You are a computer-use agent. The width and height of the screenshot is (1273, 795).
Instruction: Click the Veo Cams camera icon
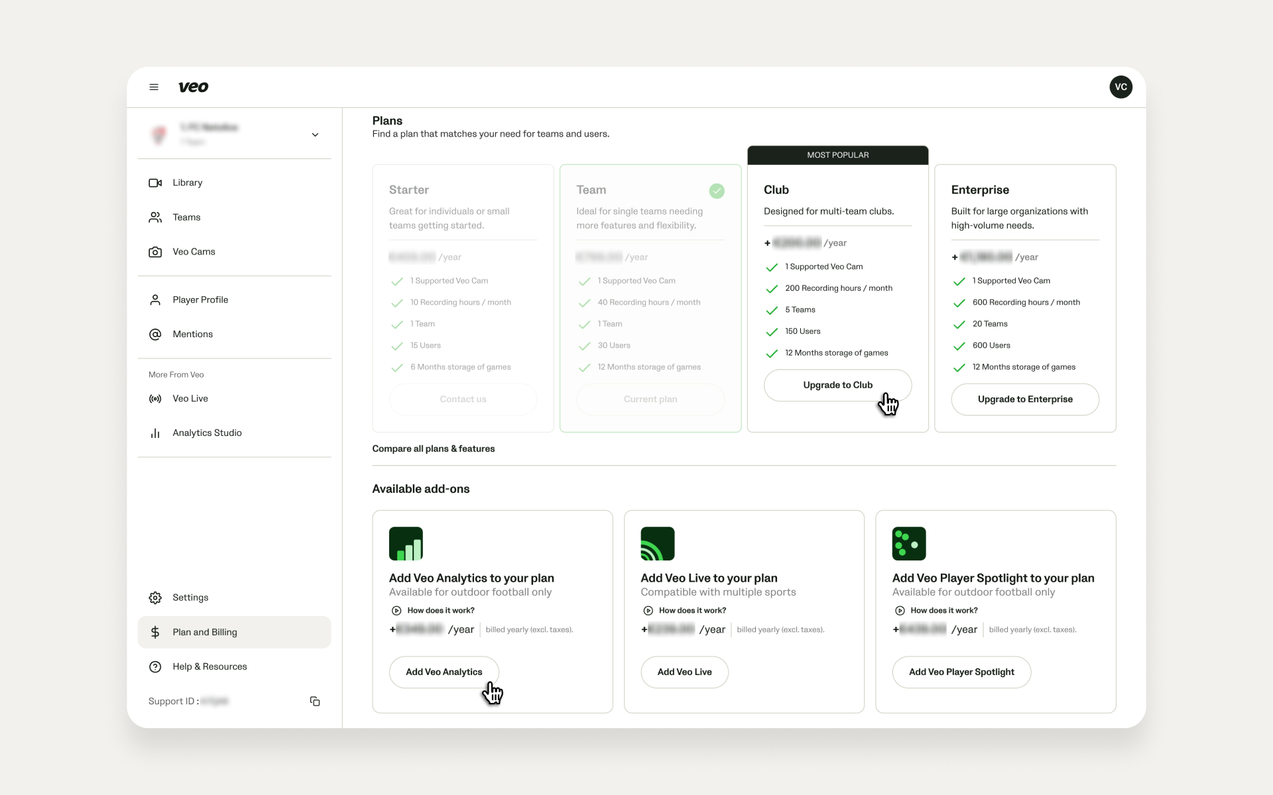(155, 252)
